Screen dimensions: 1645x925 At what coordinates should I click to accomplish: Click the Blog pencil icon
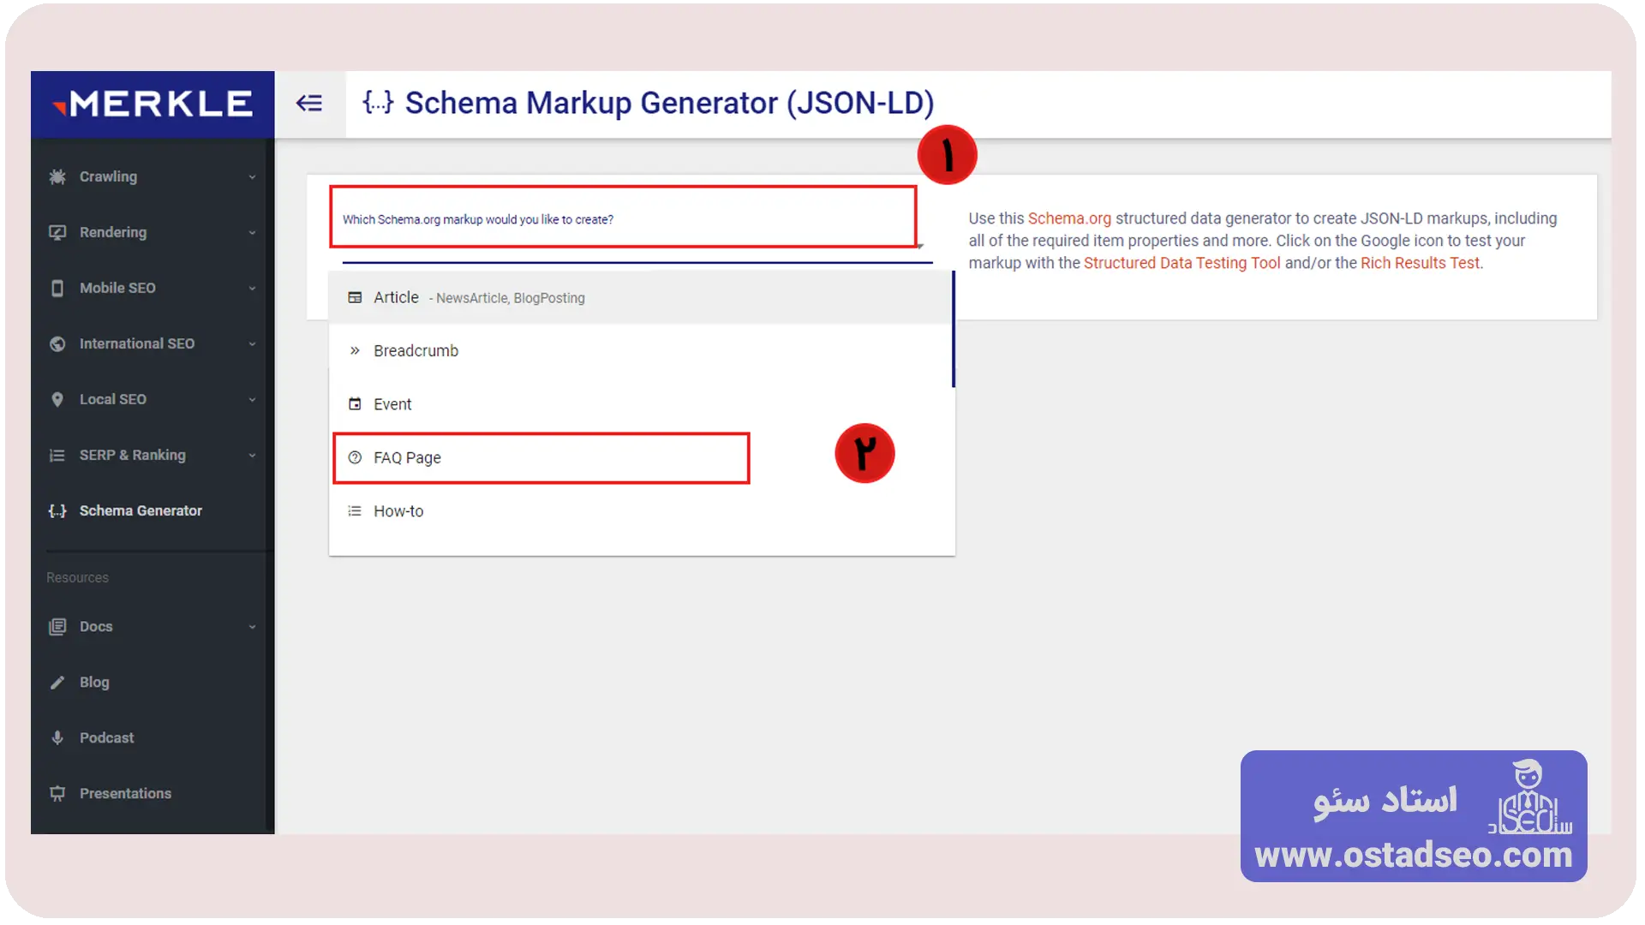(57, 682)
